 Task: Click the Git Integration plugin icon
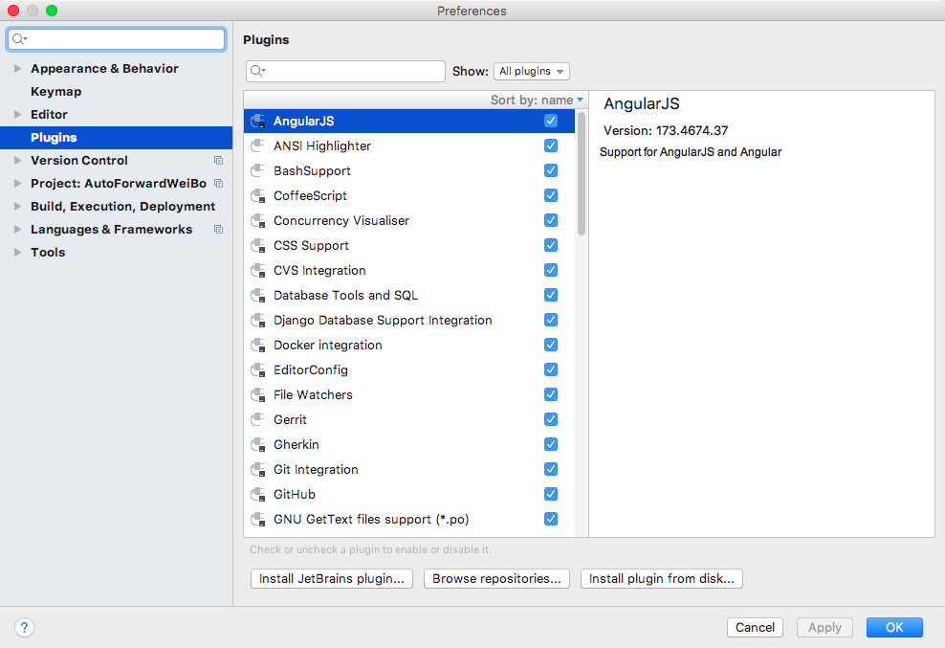[258, 469]
